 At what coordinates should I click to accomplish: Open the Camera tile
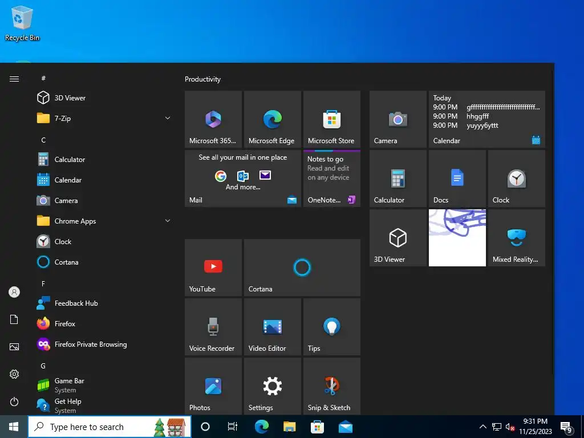click(x=398, y=119)
